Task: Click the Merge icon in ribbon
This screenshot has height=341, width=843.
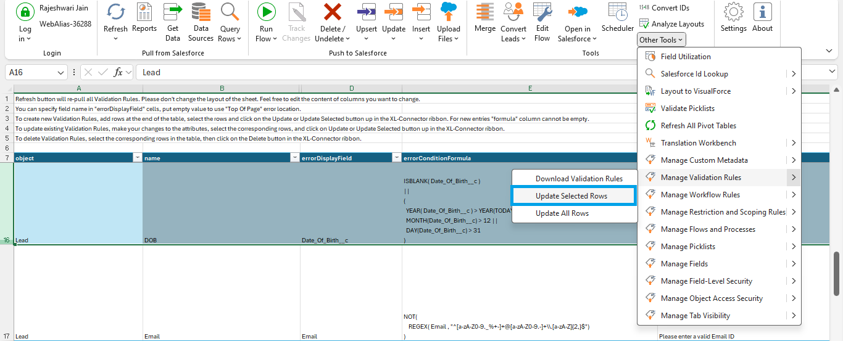Action: 485,12
